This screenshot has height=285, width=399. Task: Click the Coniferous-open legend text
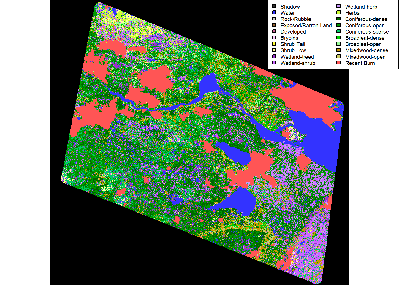coord(365,26)
